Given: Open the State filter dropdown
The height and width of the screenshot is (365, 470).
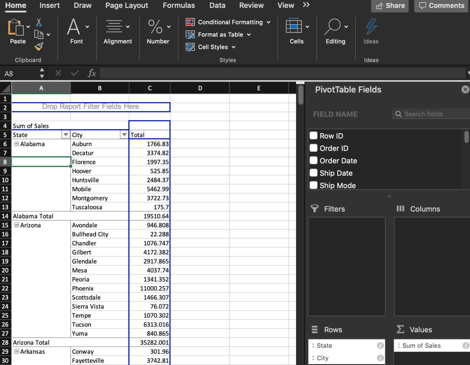Looking at the screenshot, I should pyautogui.click(x=65, y=134).
